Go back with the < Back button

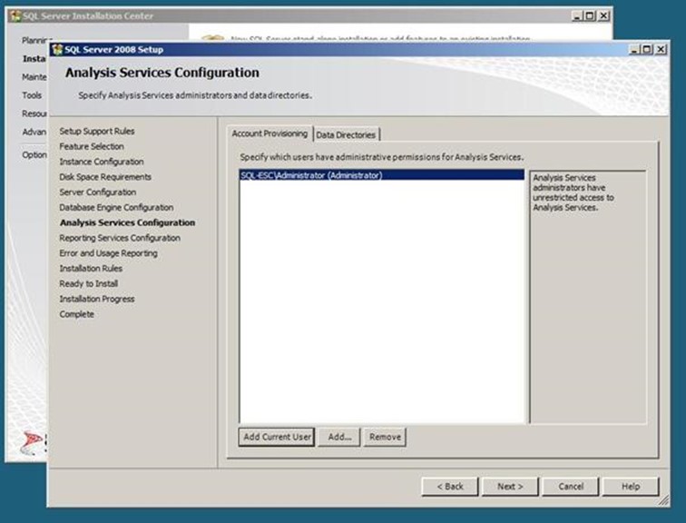(x=450, y=487)
